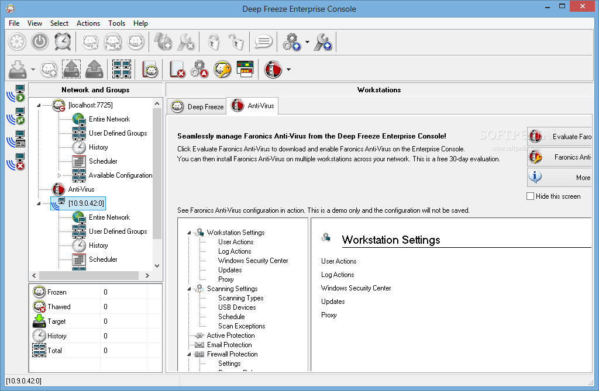Collapse the [10.9.0.42:0] tree node
Image resolution: width=599 pixels, height=391 pixels.
39,203
